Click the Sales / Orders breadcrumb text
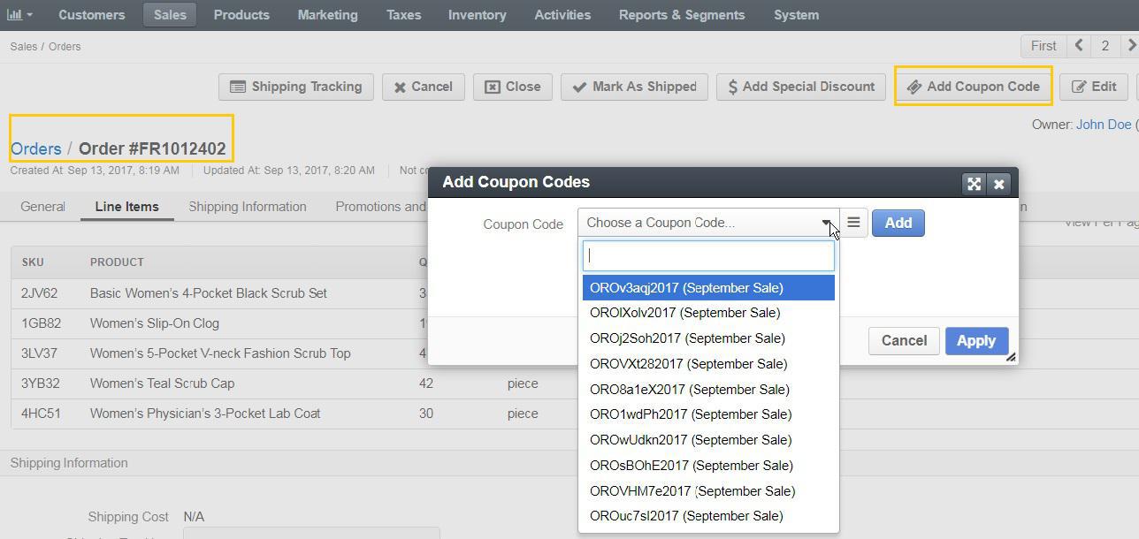The height and width of the screenshot is (539, 1139). (x=45, y=47)
